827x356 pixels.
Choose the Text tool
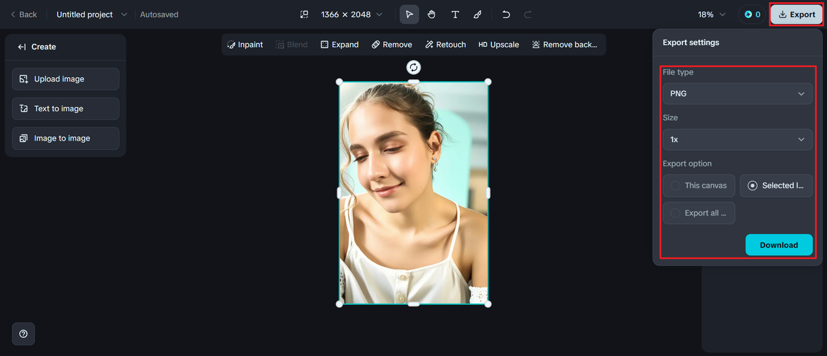[455, 14]
